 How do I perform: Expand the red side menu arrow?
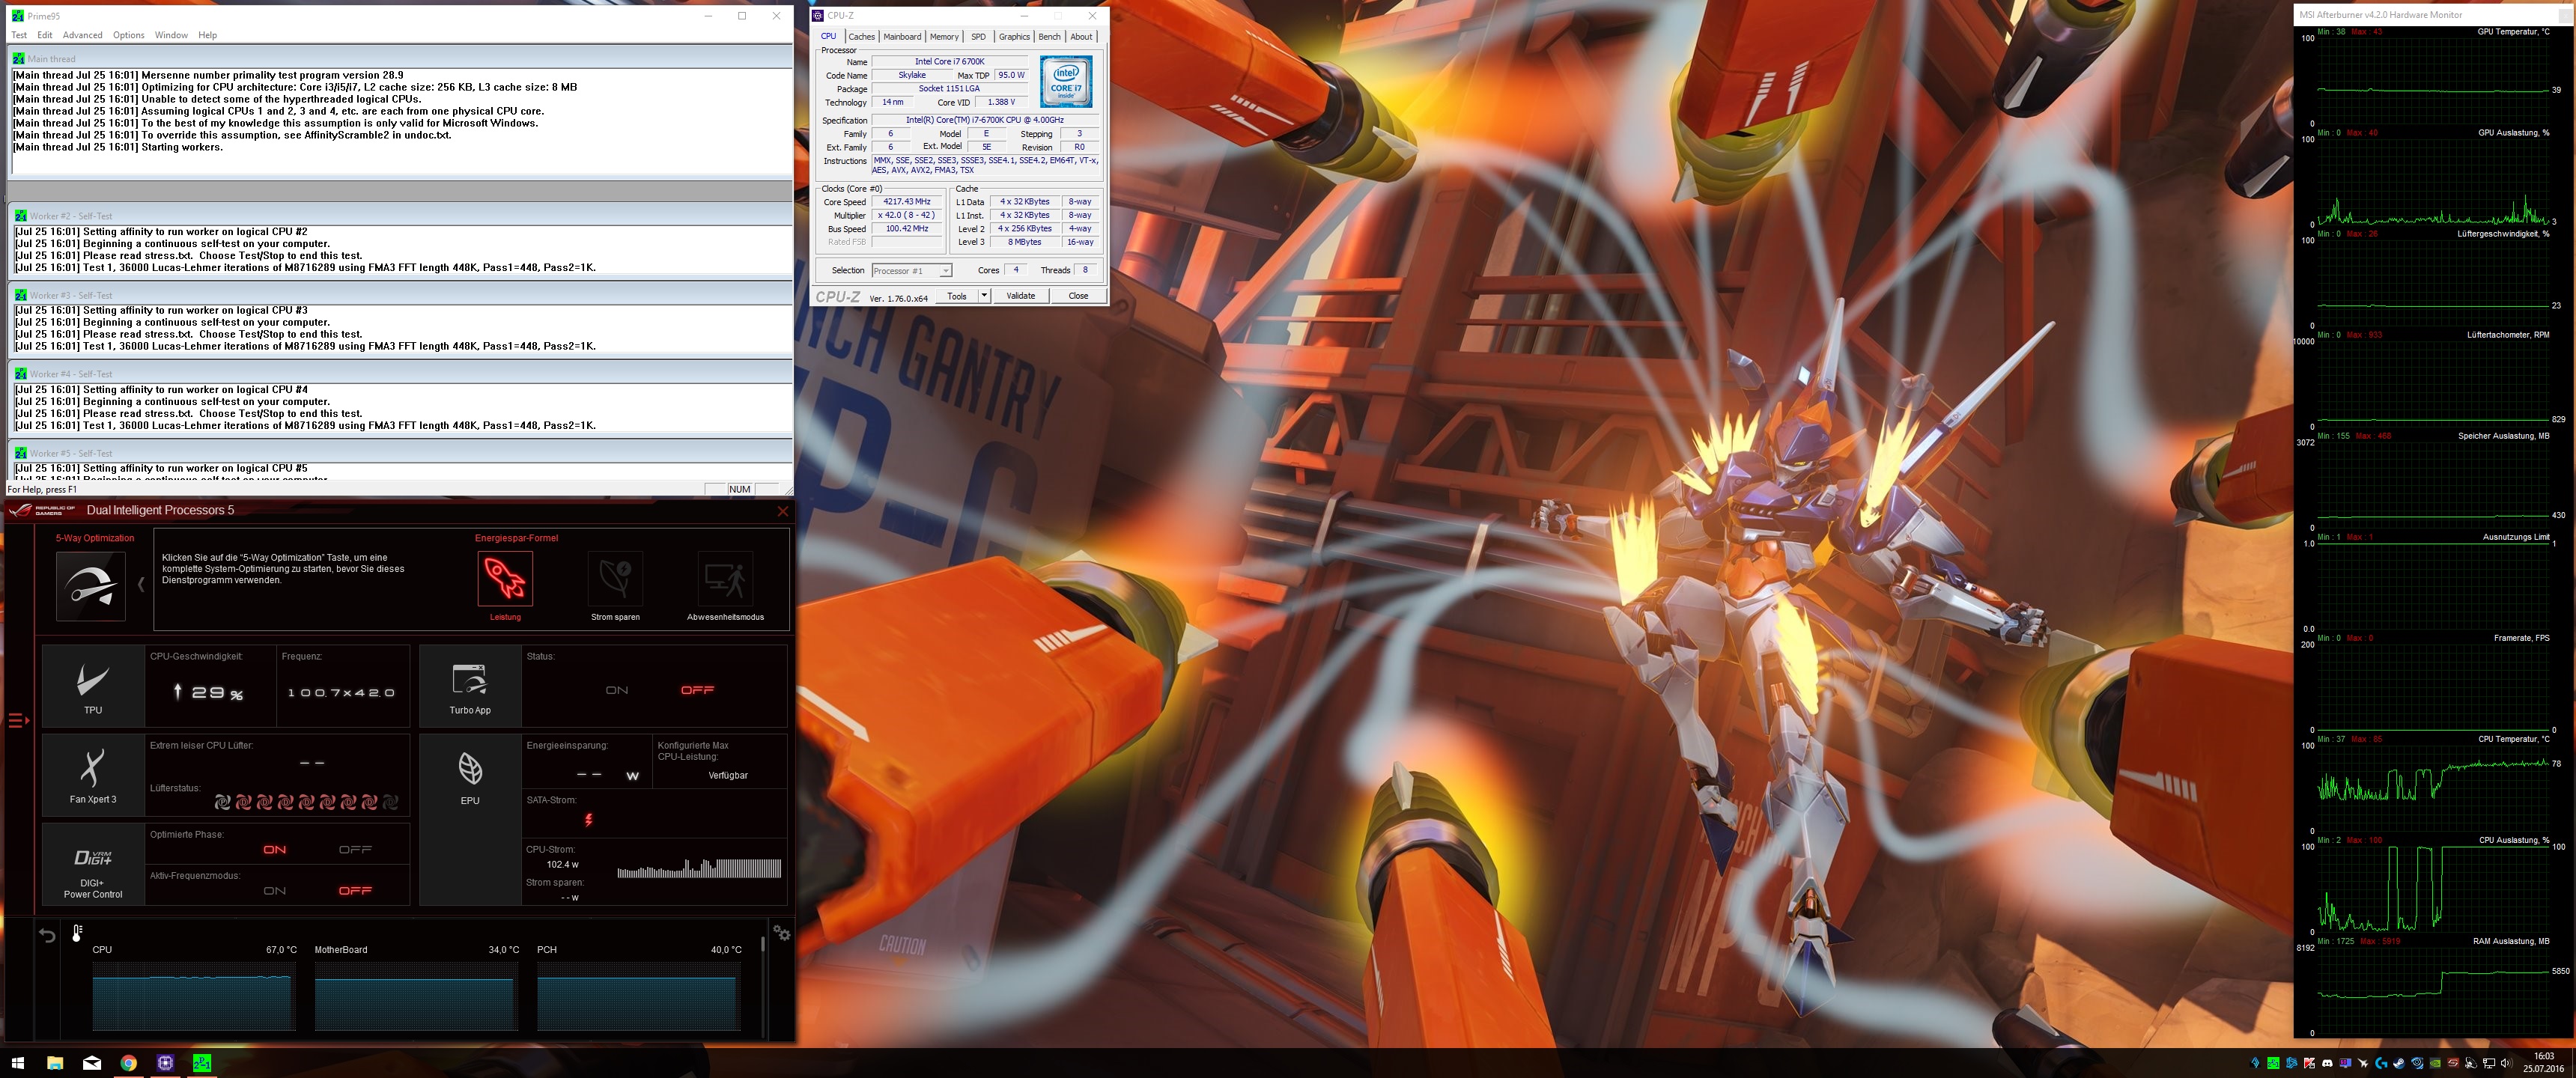[x=18, y=720]
